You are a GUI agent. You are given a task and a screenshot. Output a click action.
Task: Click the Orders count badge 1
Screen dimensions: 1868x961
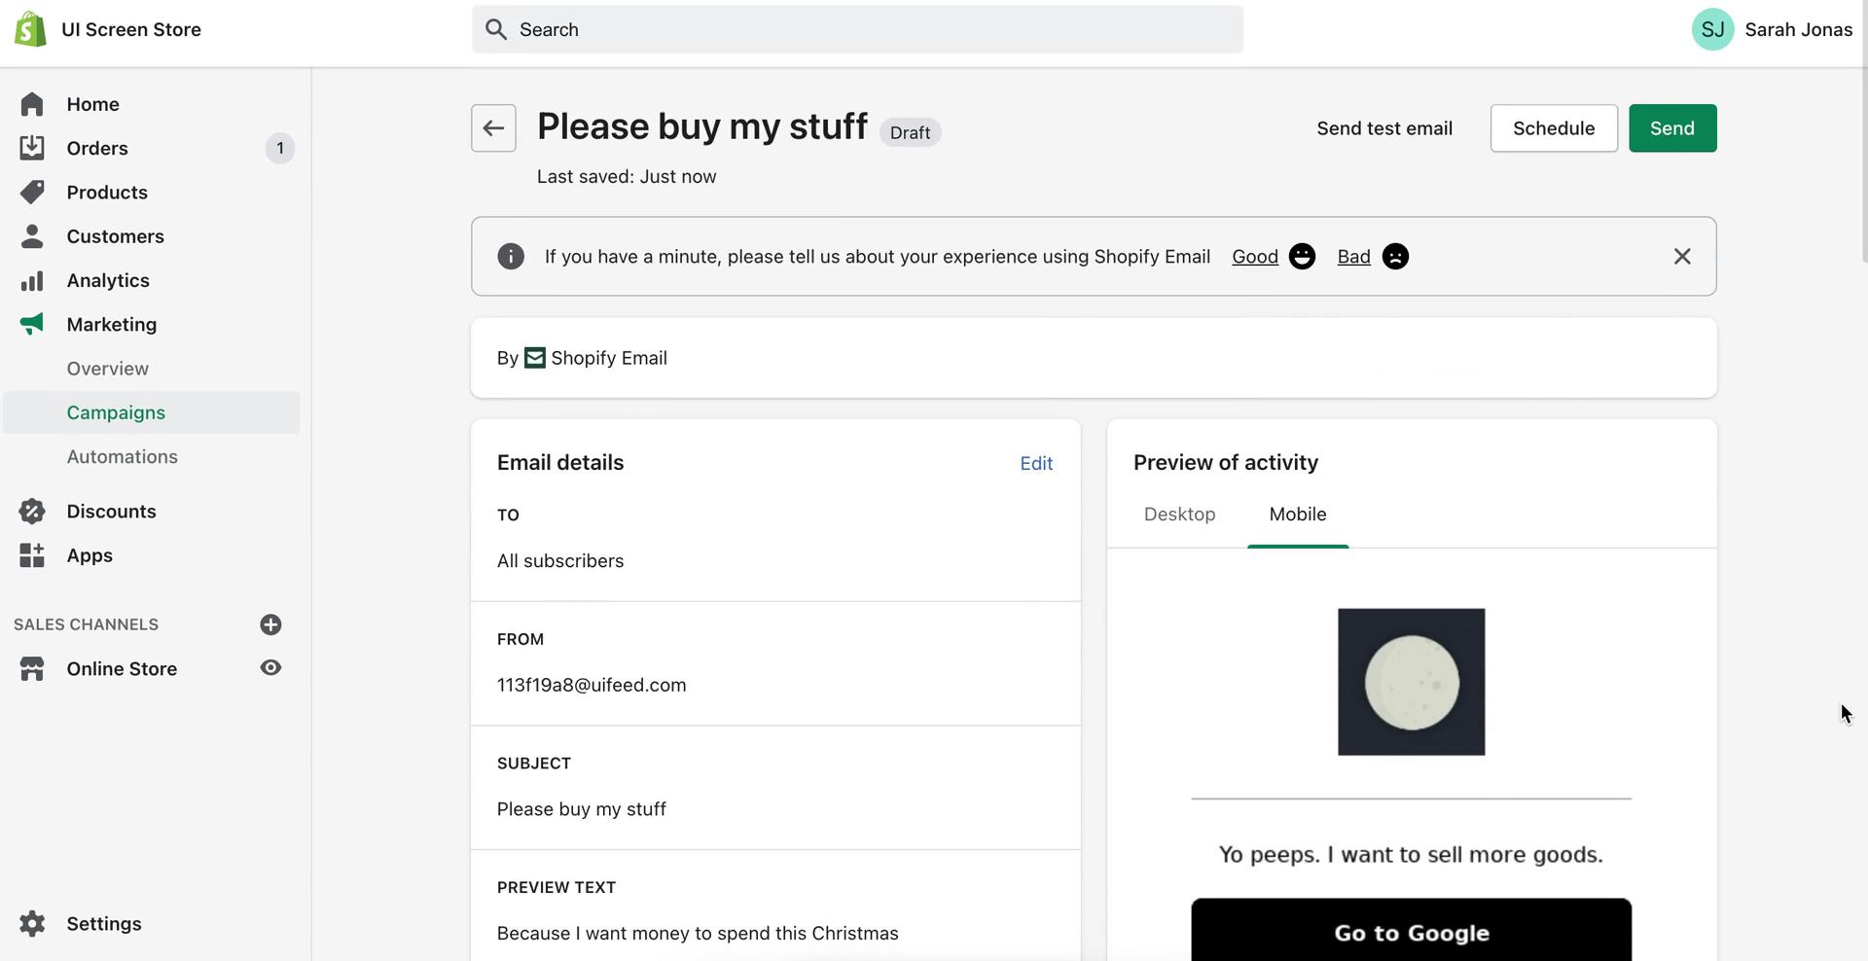tap(280, 148)
